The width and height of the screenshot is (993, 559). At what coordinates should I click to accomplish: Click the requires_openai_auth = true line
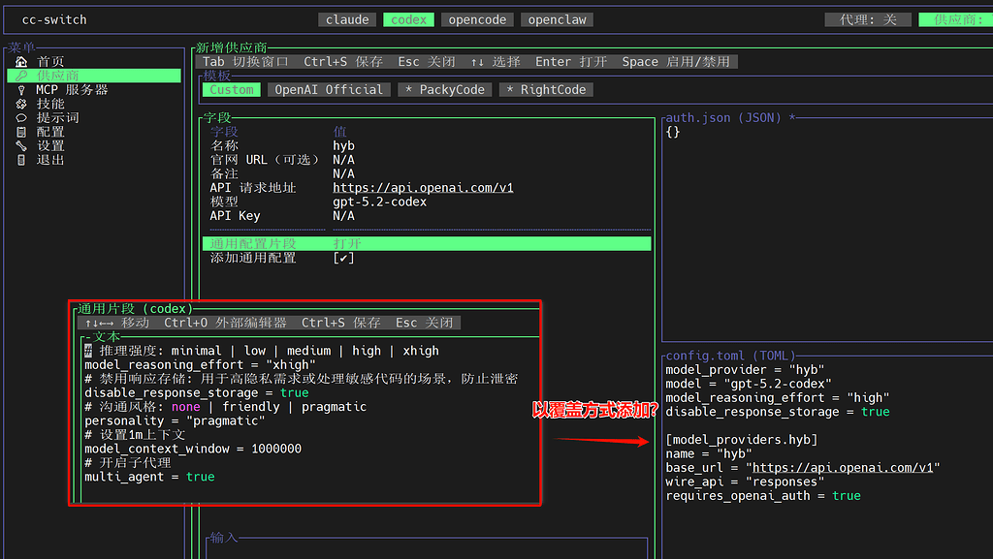763,496
